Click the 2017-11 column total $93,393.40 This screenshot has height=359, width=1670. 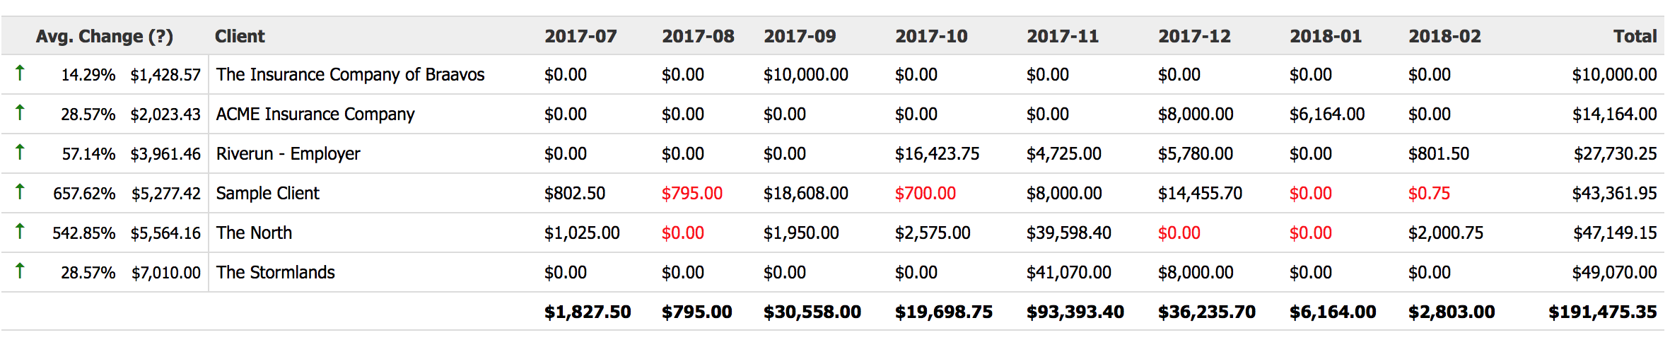point(1075,312)
